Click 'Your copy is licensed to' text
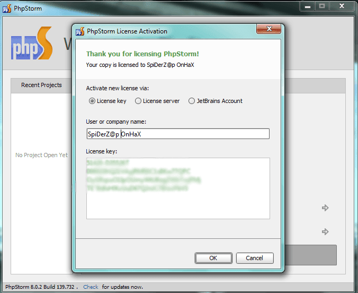The image size is (358, 293). (116, 65)
